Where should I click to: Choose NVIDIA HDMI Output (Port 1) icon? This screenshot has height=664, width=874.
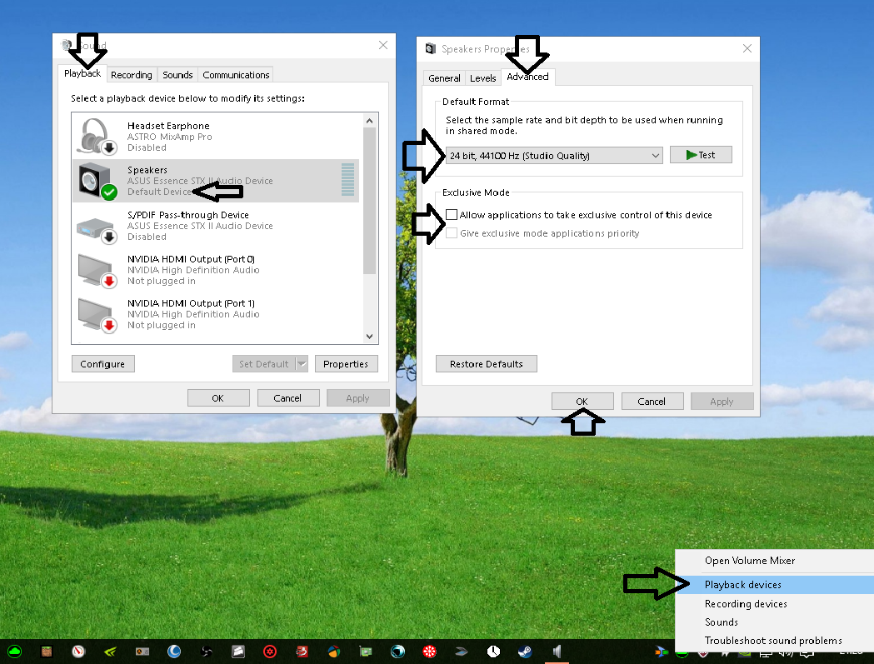coord(96,314)
